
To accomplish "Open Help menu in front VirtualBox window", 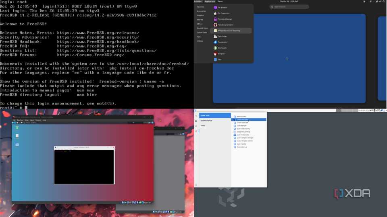I will pos(44,120).
